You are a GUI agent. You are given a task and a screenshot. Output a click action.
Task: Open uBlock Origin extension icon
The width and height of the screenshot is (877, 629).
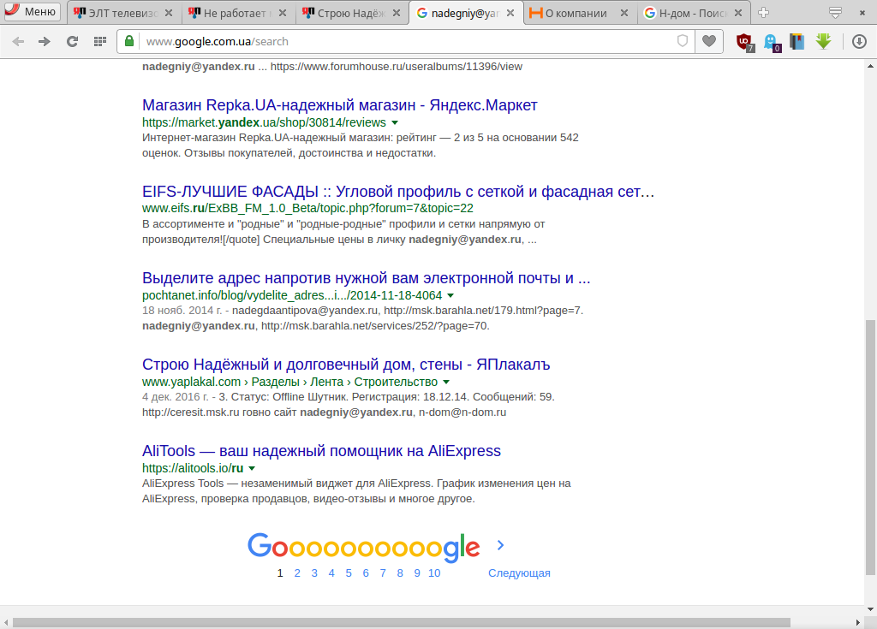744,42
